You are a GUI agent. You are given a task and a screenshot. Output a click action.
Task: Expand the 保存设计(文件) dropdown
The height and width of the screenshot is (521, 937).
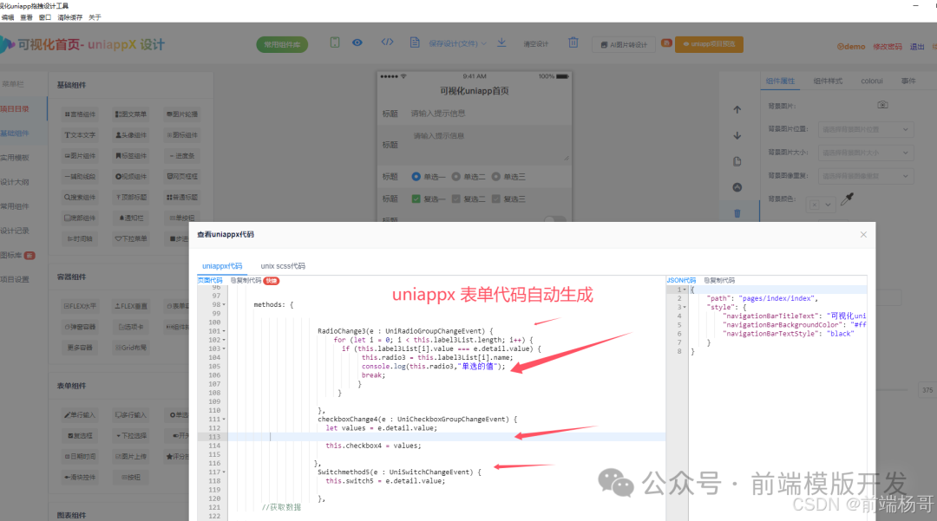(x=458, y=43)
